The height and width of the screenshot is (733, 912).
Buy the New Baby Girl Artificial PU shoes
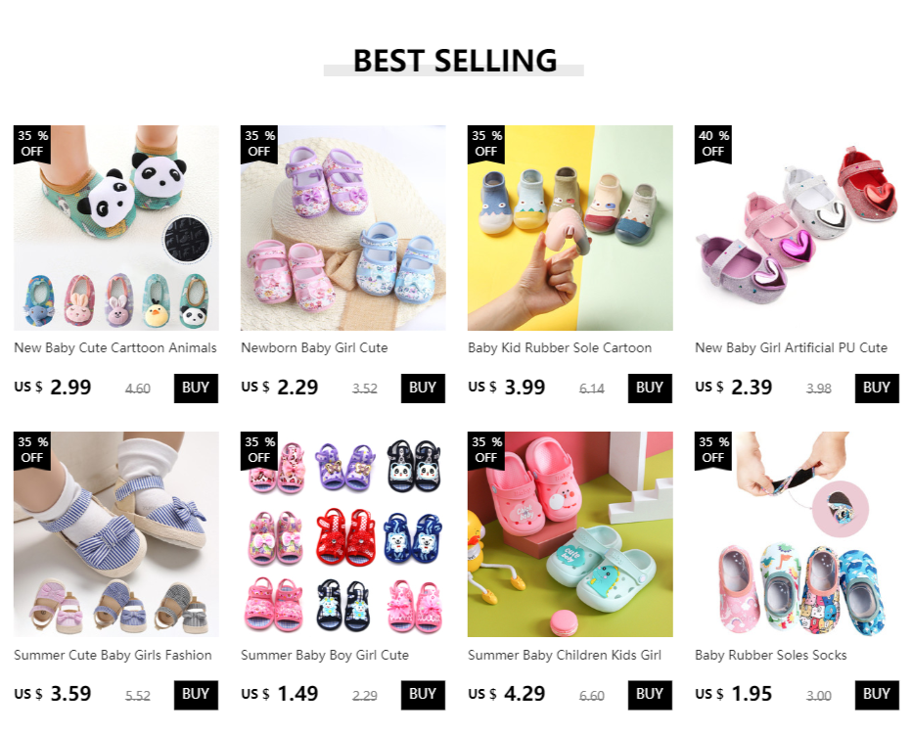[x=877, y=388]
